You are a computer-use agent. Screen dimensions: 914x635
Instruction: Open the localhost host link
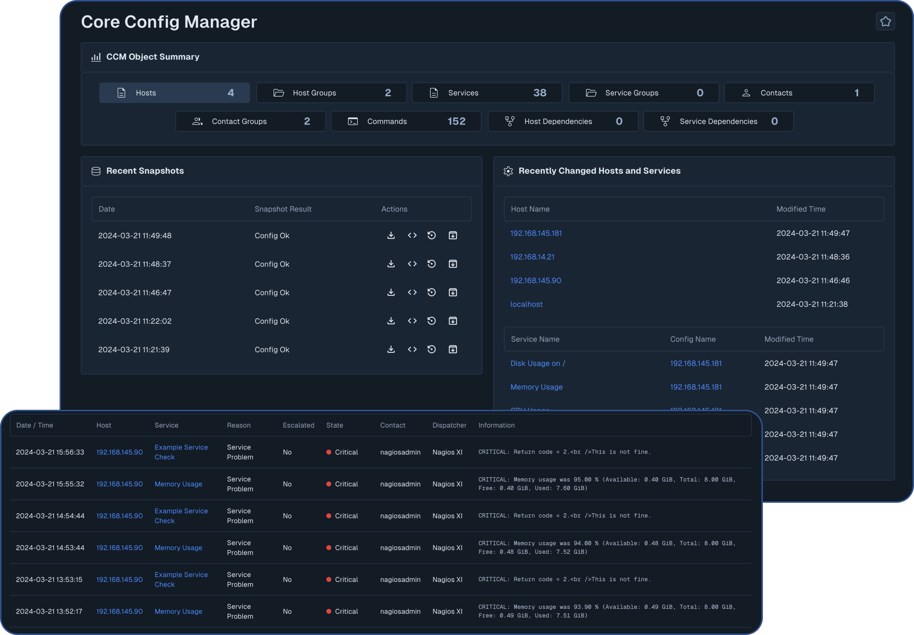click(526, 304)
